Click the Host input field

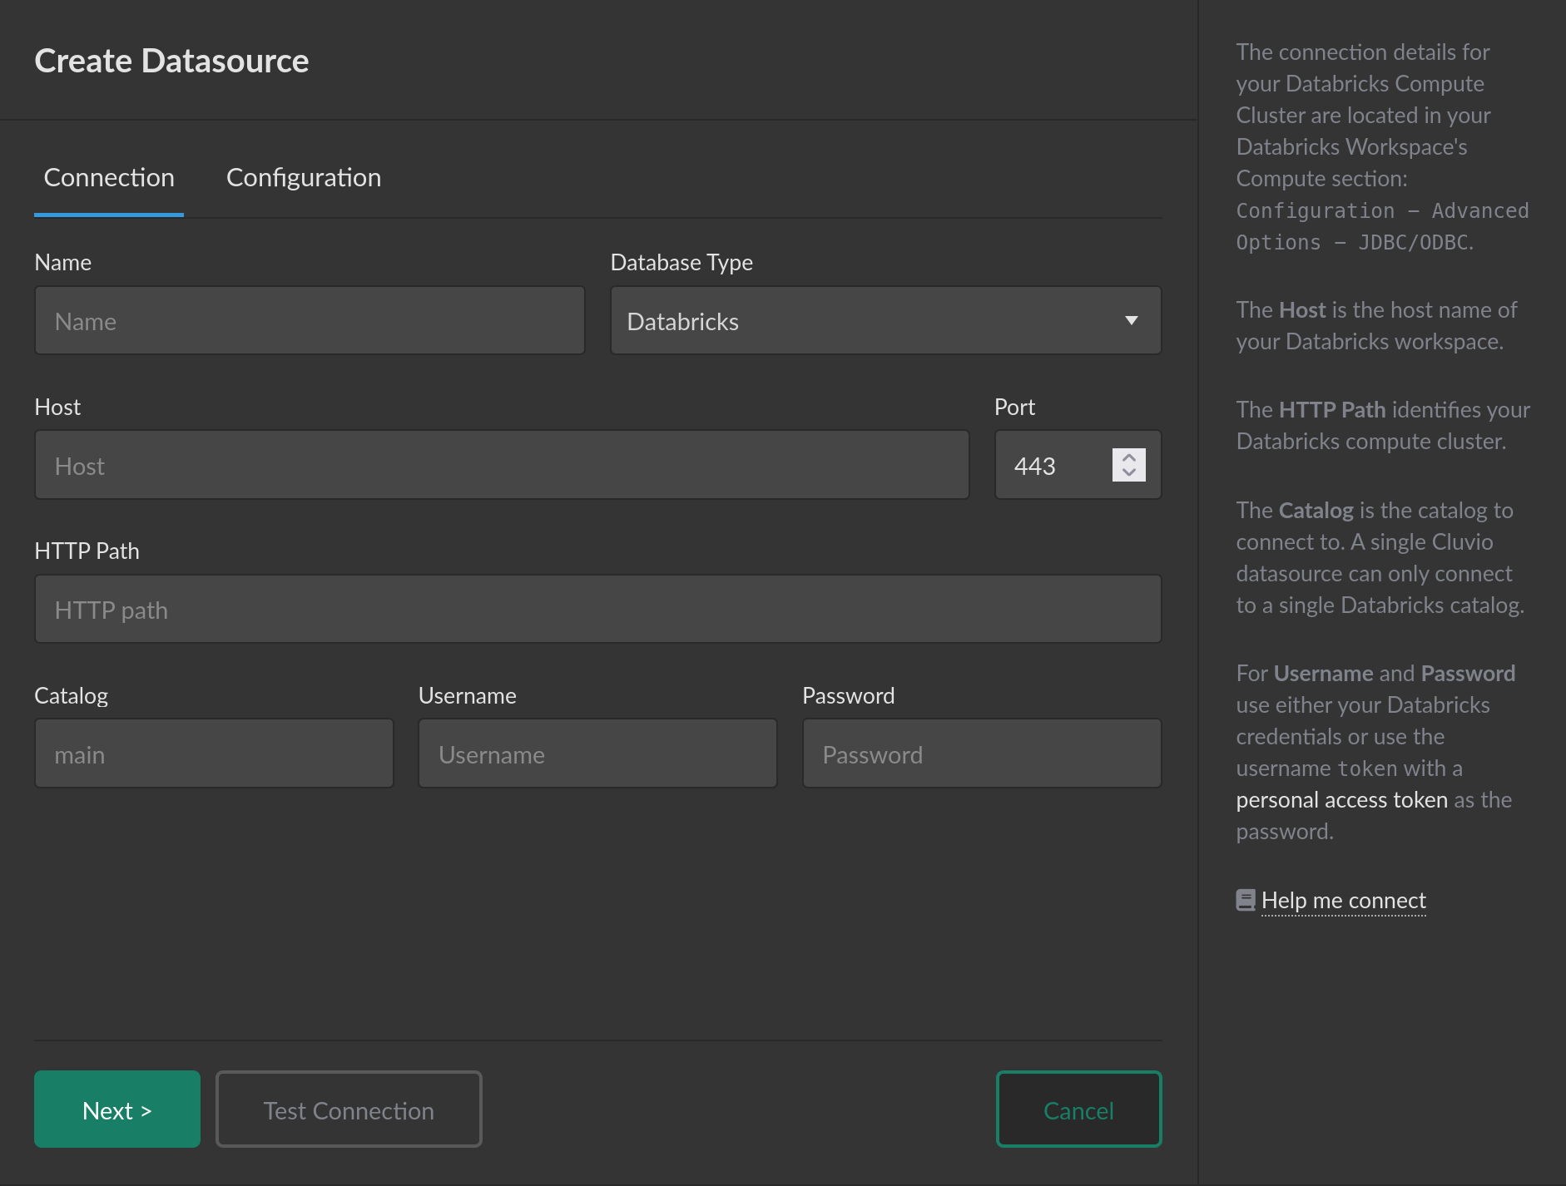point(502,465)
